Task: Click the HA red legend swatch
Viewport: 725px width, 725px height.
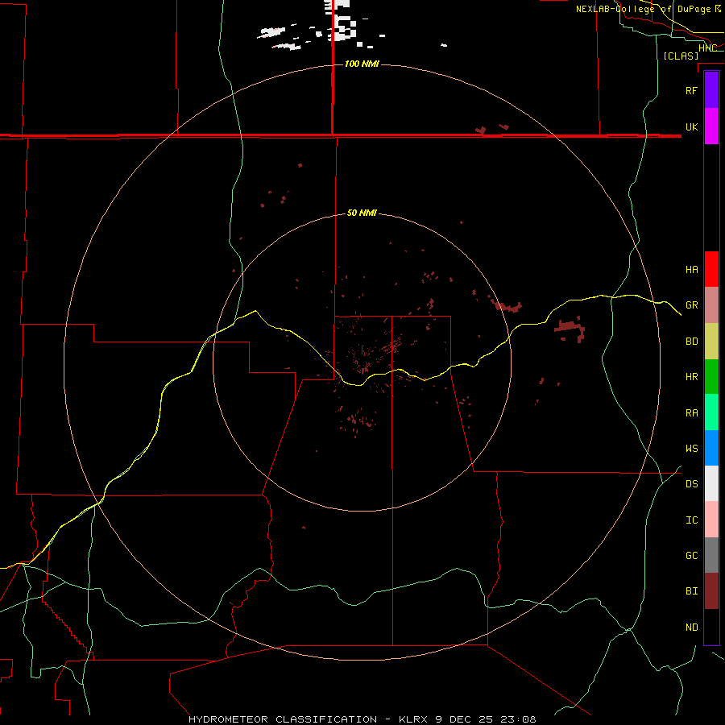Action: coord(711,269)
